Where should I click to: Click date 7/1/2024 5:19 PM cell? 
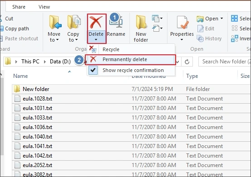click(152, 89)
